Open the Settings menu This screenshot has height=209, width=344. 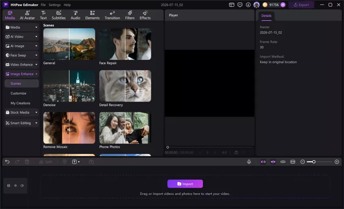54,5
